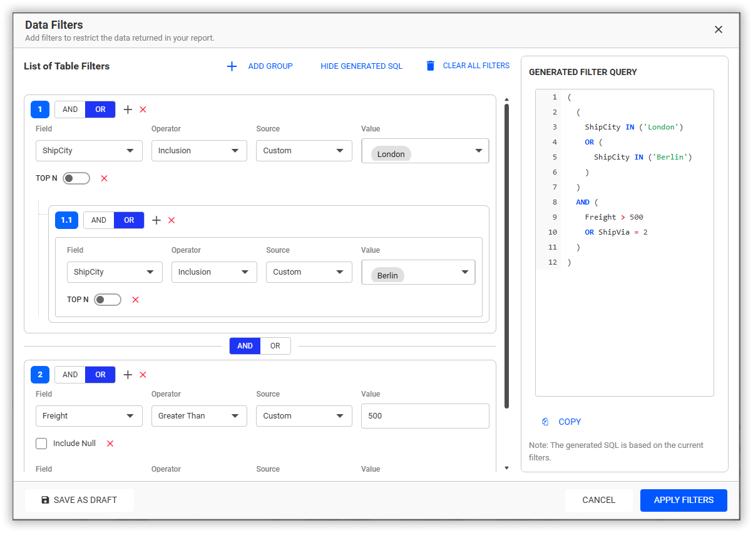Image resolution: width=753 pixels, height=533 pixels.
Task: Remove the London filter row via red X
Action: [x=105, y=178]
